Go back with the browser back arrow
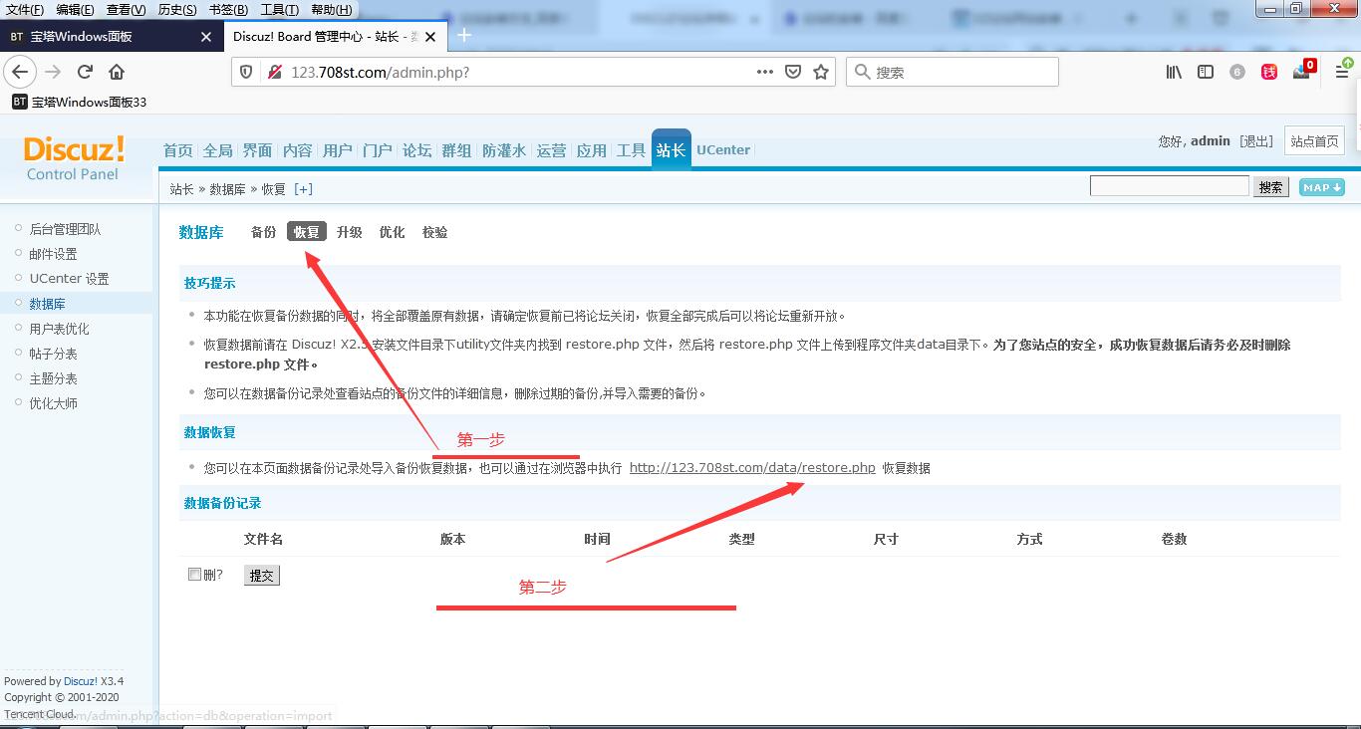This screenshot has width=1361, height=729. click(x=20, y=72)
